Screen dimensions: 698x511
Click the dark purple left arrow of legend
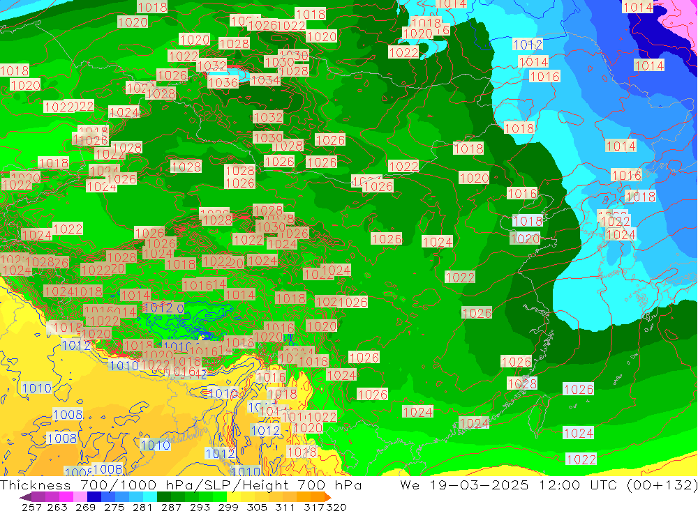[x=25, y=497]
